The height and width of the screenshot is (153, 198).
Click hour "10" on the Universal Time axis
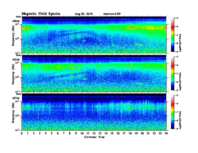[82, 133]
